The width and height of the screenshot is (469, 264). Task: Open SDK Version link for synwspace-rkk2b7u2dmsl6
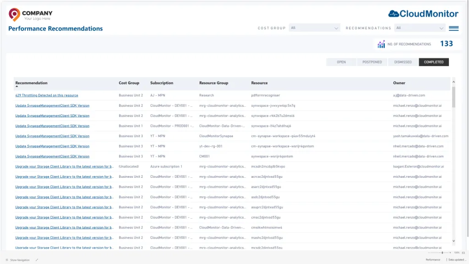[52, 115]
